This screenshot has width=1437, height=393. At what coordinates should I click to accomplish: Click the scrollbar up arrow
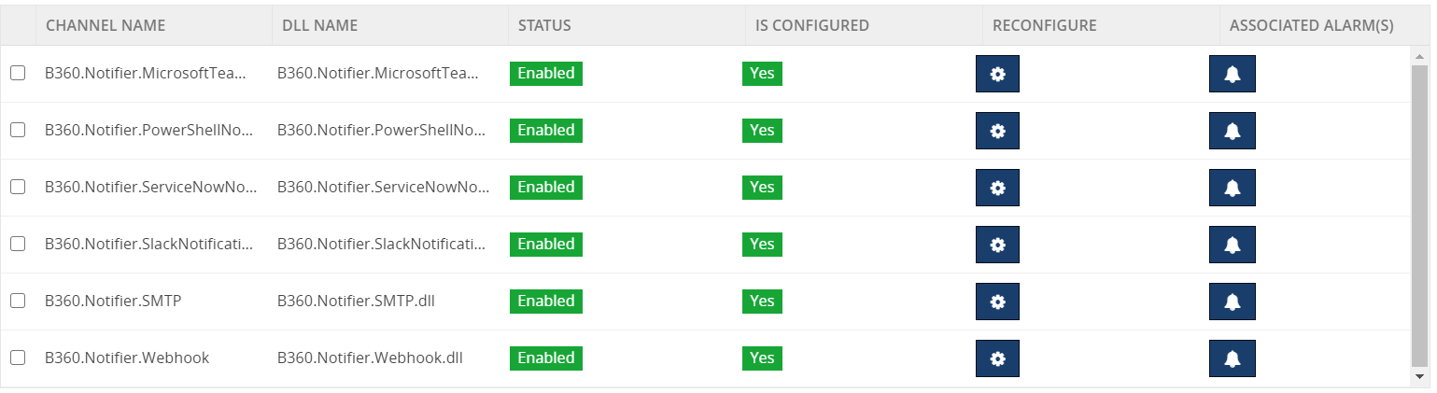pos(1420,57)
